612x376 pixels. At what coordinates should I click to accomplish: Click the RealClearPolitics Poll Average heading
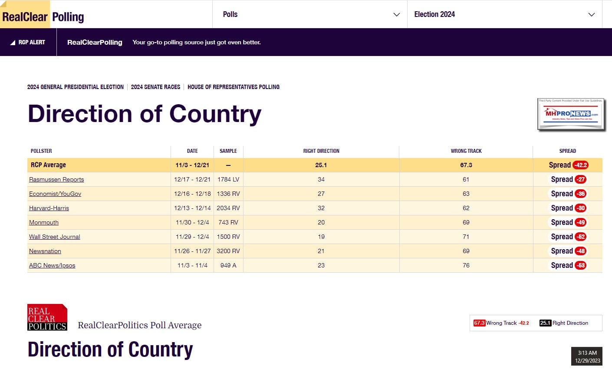point(140,325)
